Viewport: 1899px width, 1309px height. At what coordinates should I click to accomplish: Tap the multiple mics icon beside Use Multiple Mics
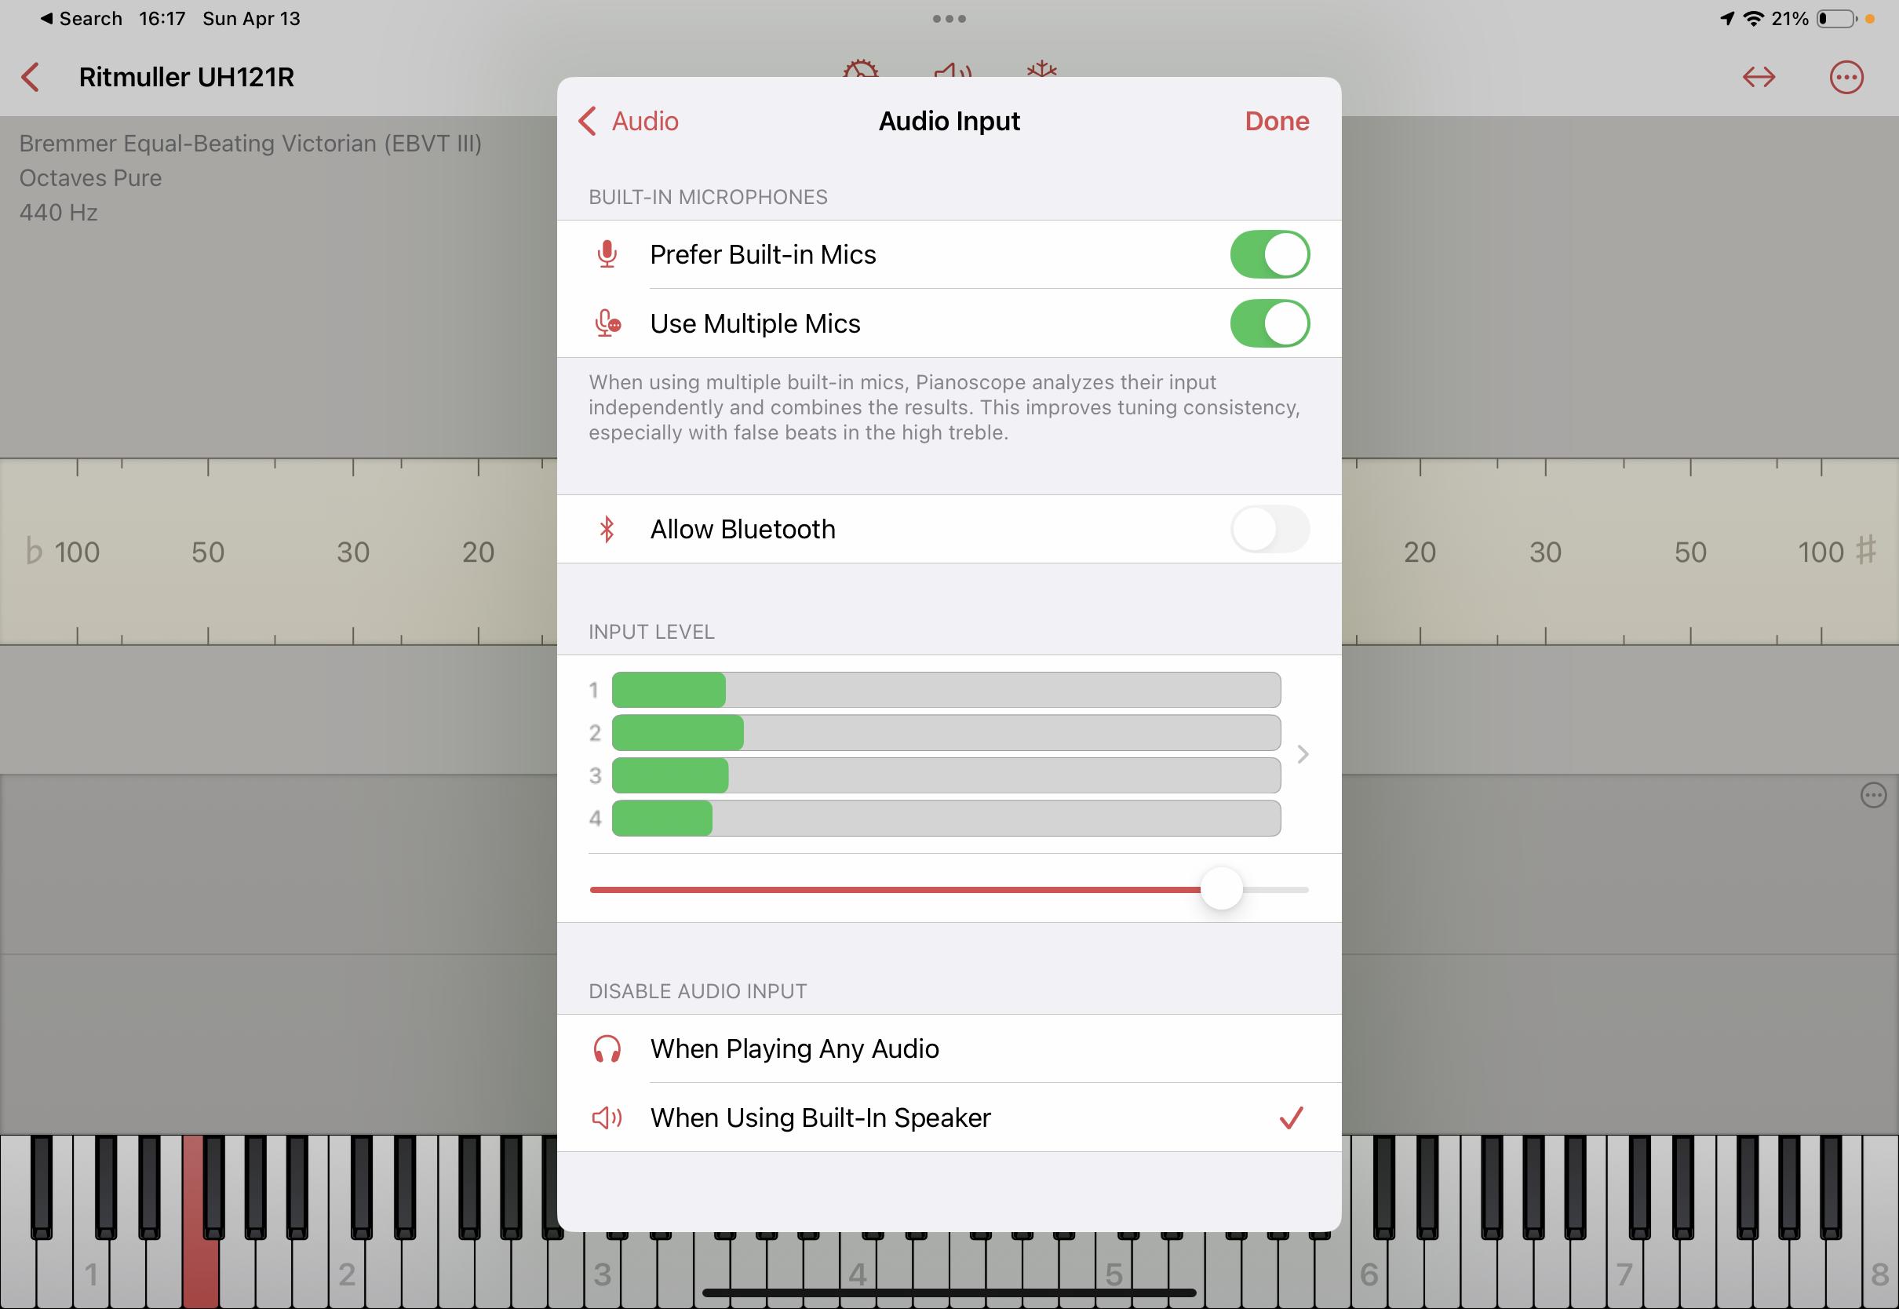(607, 323)
